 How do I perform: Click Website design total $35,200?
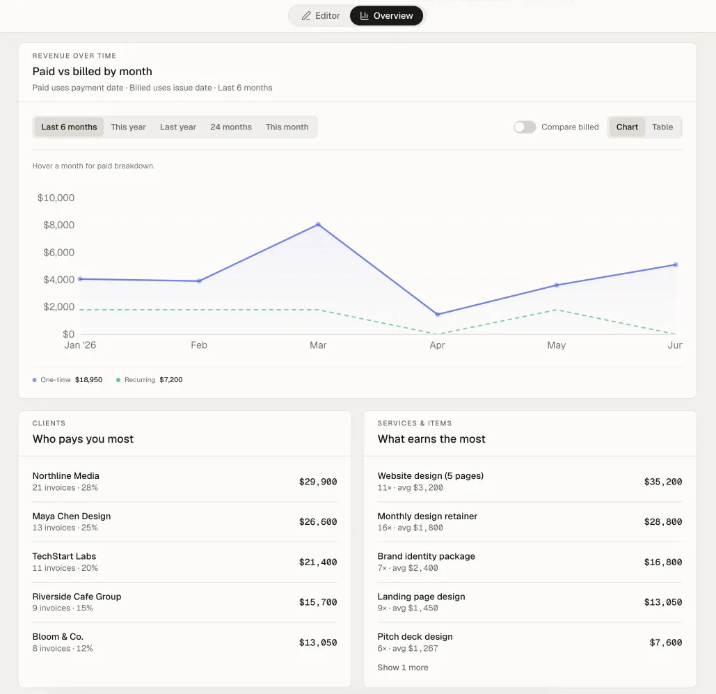coord(663,482)
